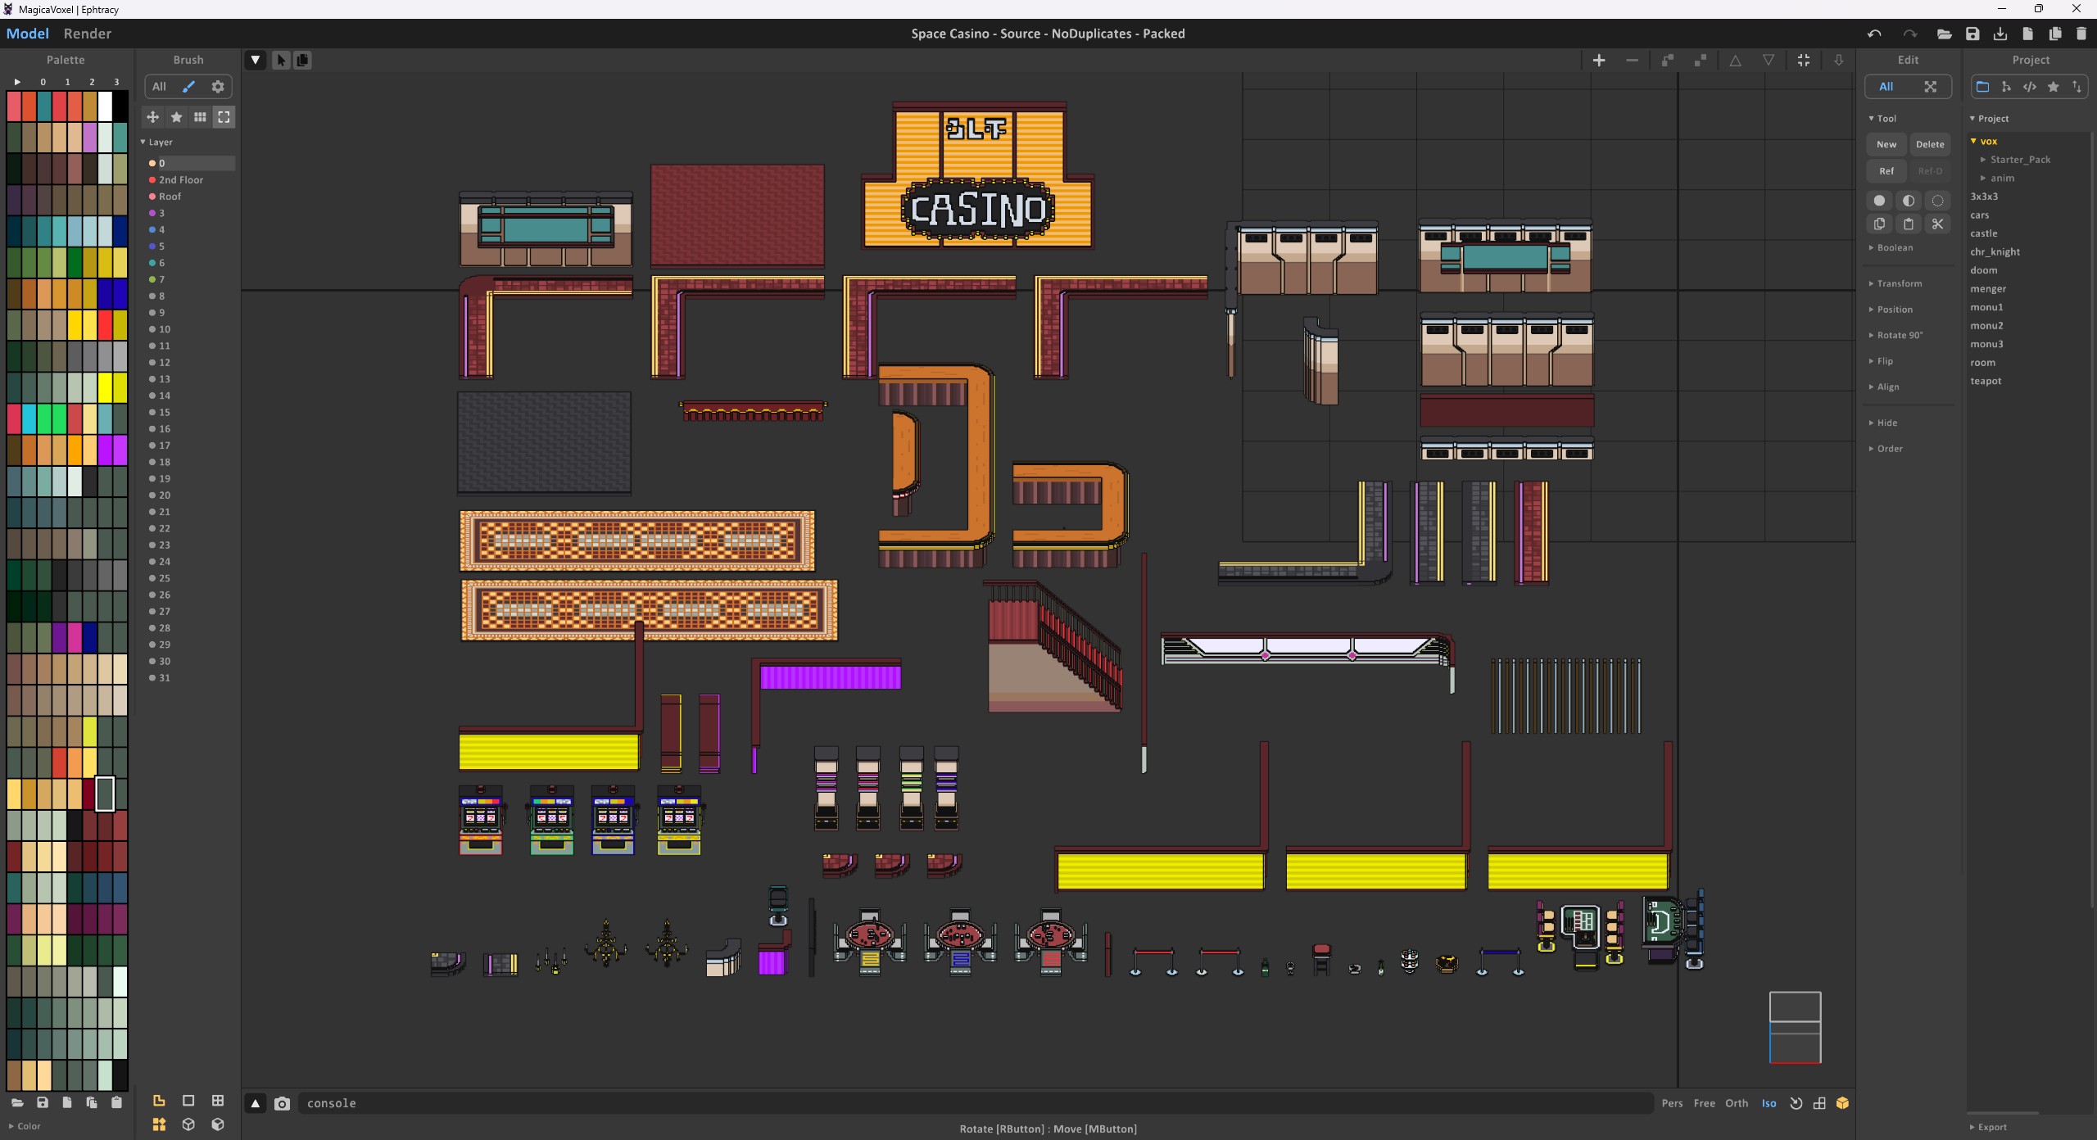Select the cut scissors icon
The height and width of the screenshot is (1140, 2097).
1937,224
